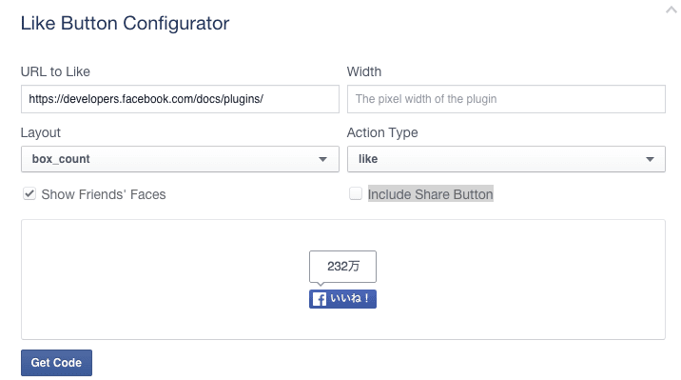Click the Action Type dropdown arrow
Viewport: 681px width, 380px height.
pos(650,159)
